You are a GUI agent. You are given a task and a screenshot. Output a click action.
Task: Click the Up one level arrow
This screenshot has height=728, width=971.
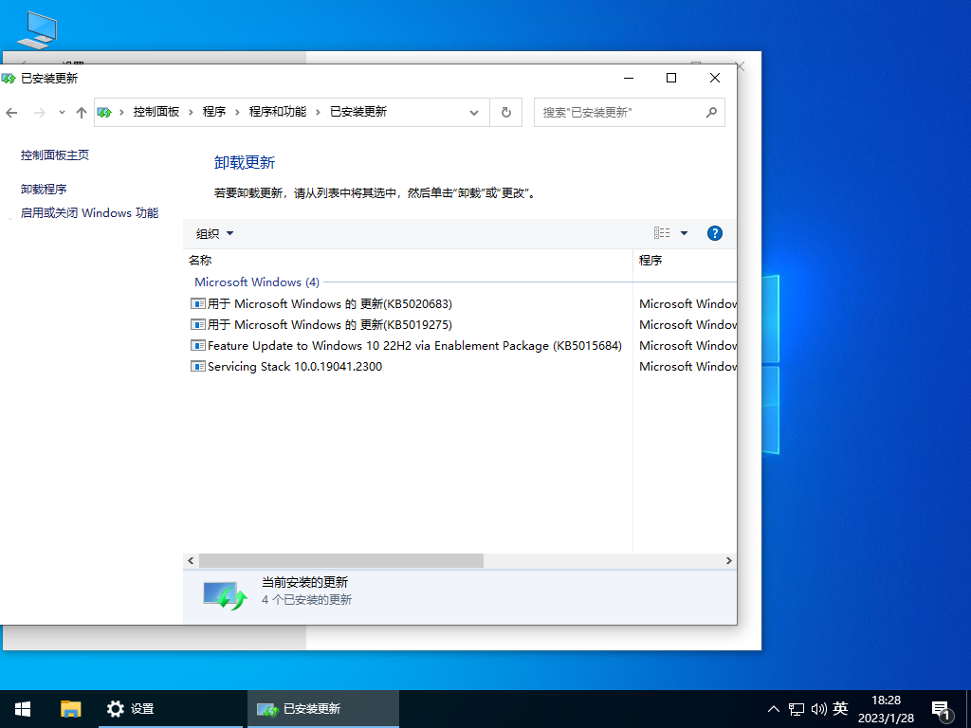(x=82, y=112)
